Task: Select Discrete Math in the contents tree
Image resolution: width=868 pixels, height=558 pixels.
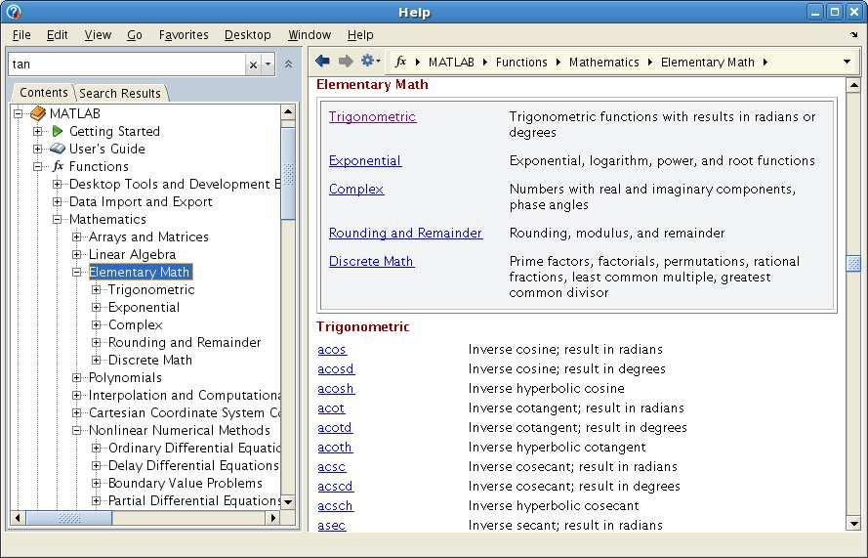Action: pyautogui.click(x=150, y=361)
